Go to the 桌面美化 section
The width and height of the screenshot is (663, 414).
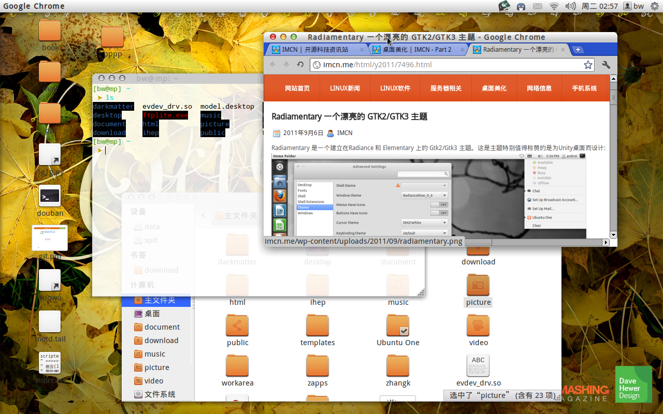pos(494,88)
